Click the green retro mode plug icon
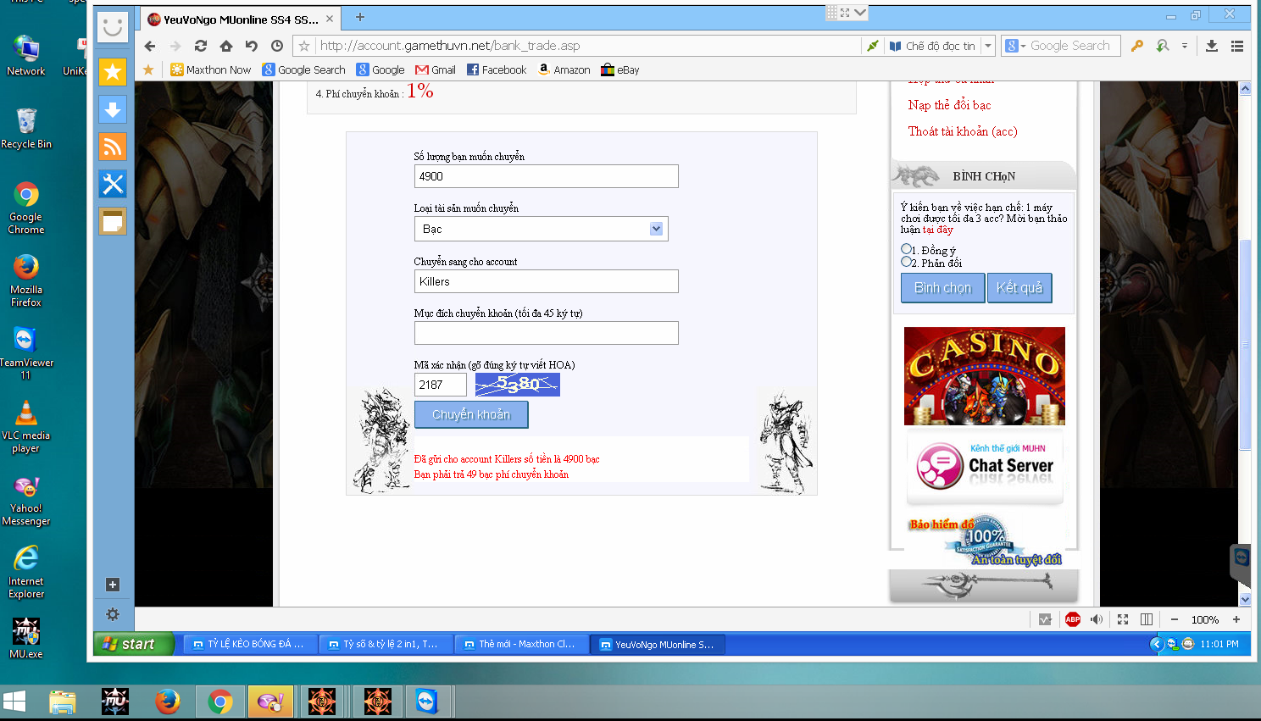 [872, 46]
